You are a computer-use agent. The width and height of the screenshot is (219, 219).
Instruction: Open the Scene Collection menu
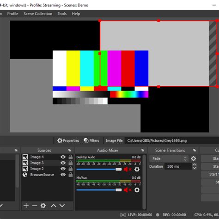(38, 14)
